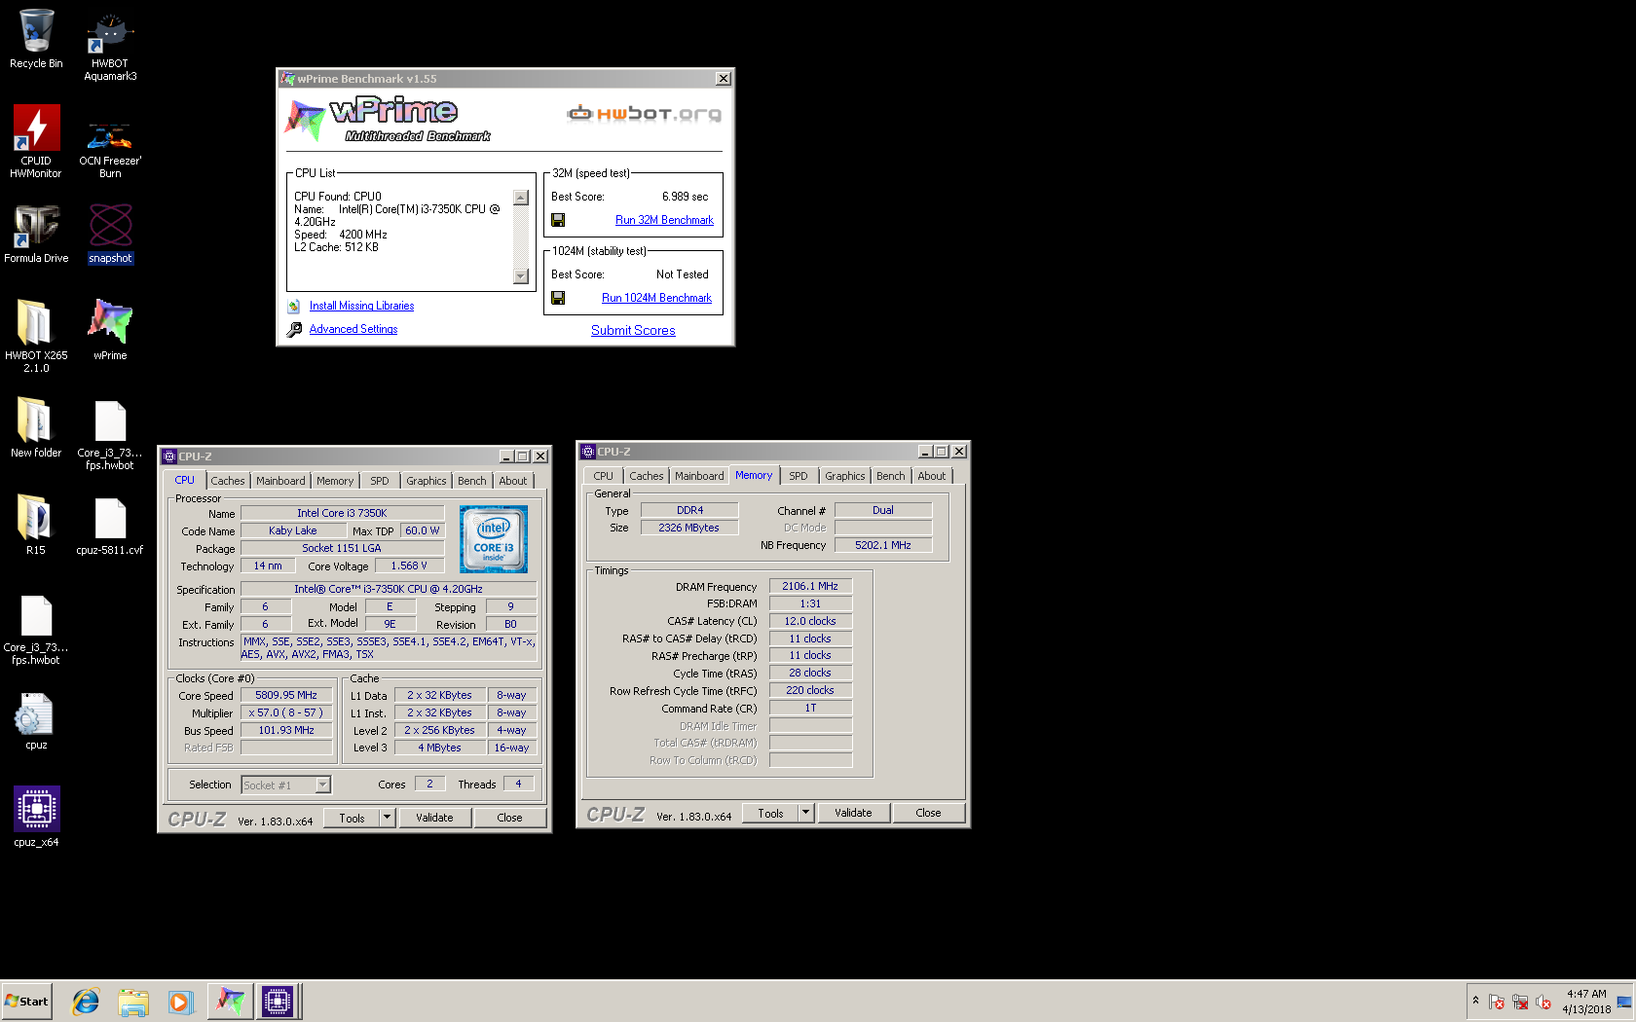1636x1022 pixels.
Task: Open HWBOT Aquamark3 desktop shortcut
Action: coord(110,46)
